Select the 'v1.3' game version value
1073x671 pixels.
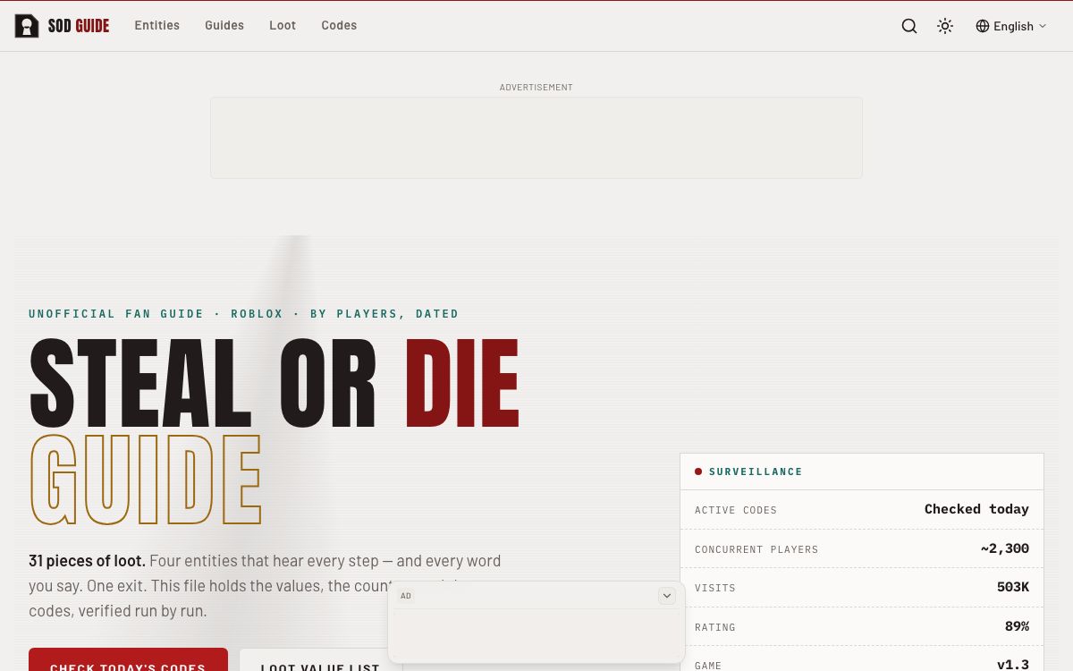coord(1013,665)
